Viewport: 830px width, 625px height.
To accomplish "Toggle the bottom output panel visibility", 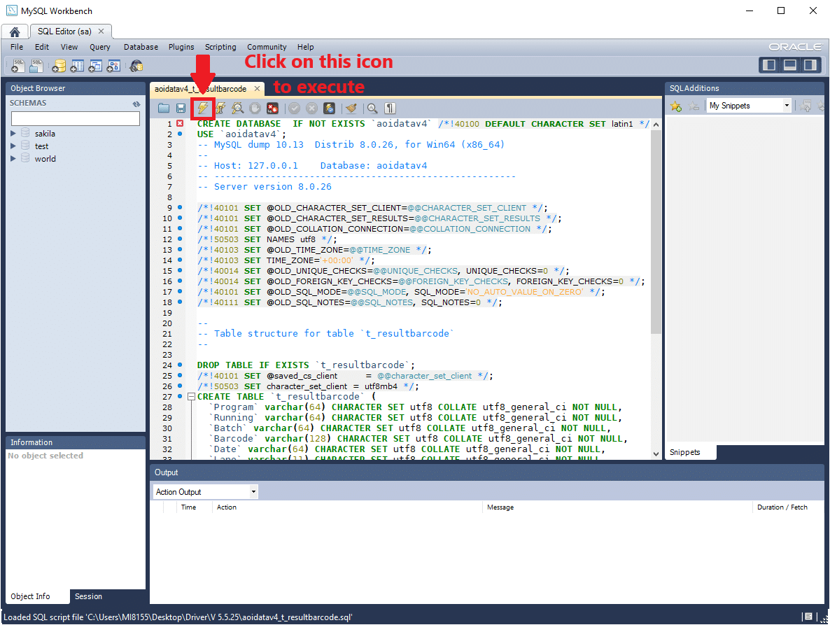I will [790, 65].
